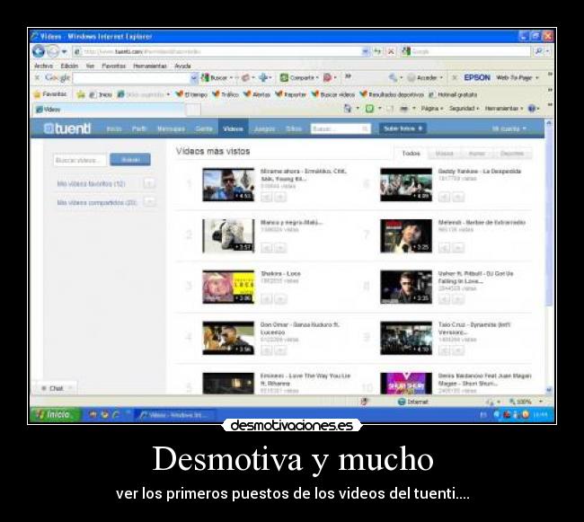Open the Hotmail gratuito favorites link
Screen dimensions: 584x522
(x=453, y=94)
